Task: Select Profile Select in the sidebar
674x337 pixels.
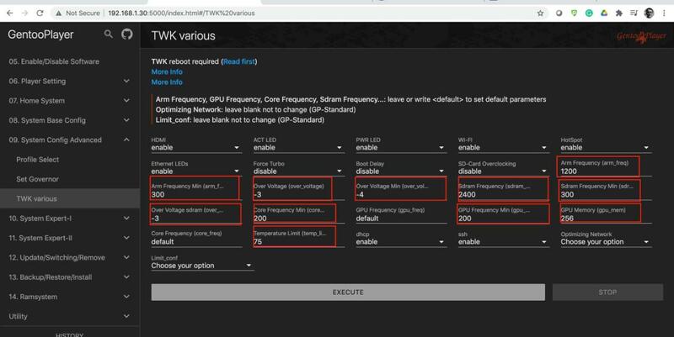Action: [38, 159]
